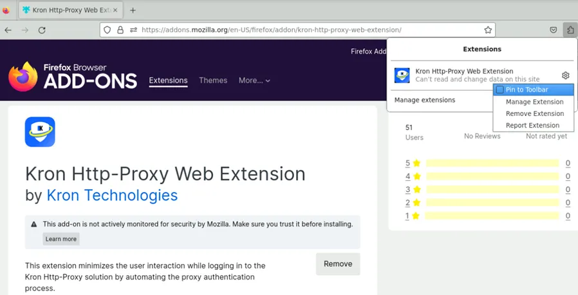This screenshot has width=578, height=295.
Task: Select Remove Extension from context menu
Action: tap(534, 113)
